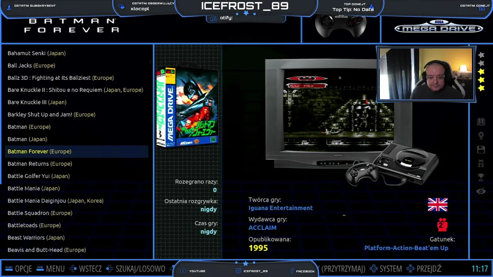Select the map pin icon in right sidebar
The width and height of the screenshot is (493, 277).
pyautogui.click(x=481, y=136)
